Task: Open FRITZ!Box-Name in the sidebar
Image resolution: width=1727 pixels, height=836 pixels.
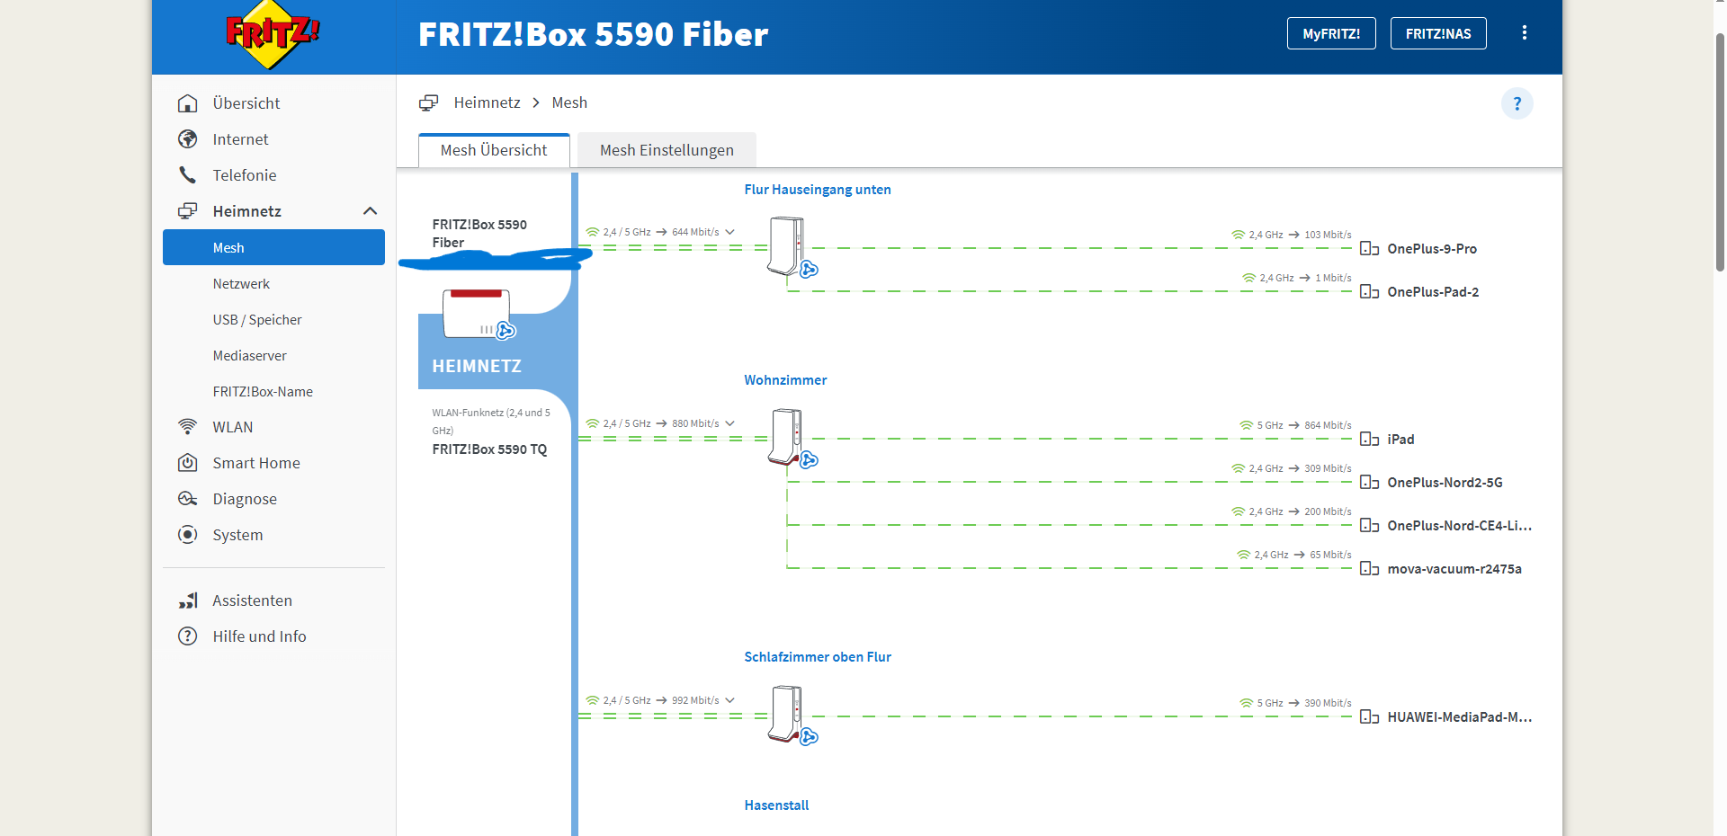Action: tap(263, 392)
